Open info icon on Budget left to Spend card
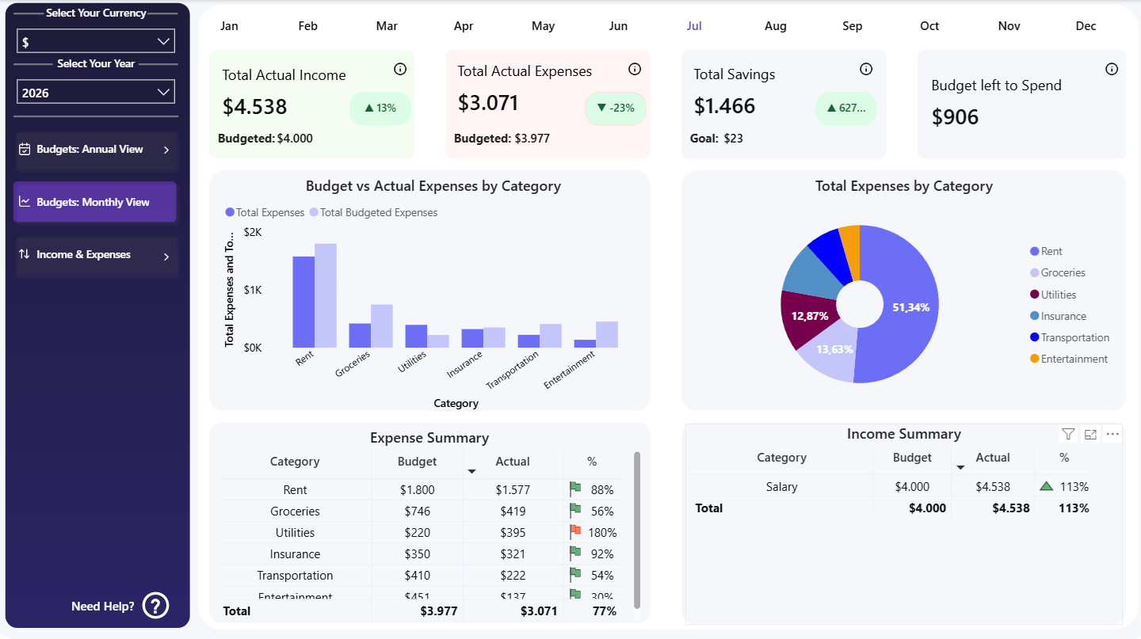Image resolution: width=1141 pixels, height=639 pixels. pyautogui.click(x=1112, y=69)
